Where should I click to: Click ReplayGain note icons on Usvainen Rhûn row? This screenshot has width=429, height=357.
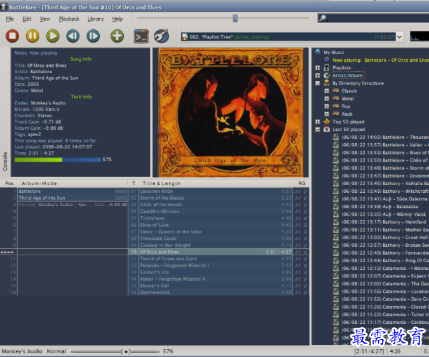(x=301, y=191)
